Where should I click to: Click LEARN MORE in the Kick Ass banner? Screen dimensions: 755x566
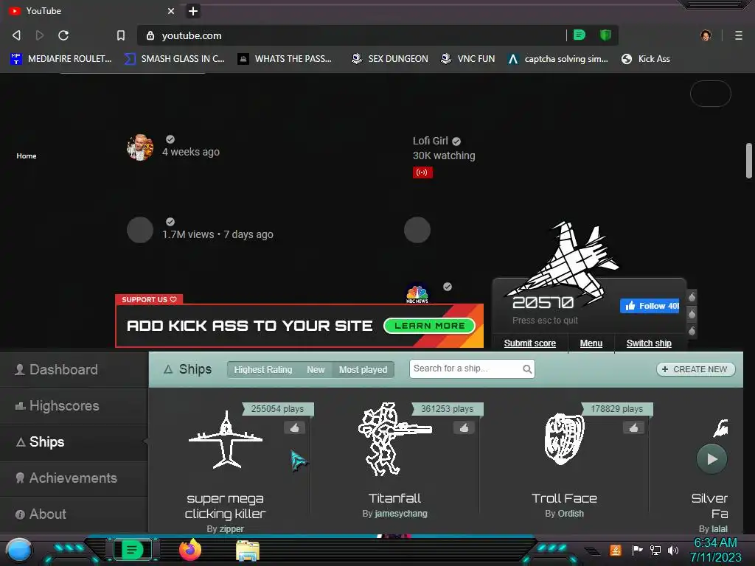430,326
